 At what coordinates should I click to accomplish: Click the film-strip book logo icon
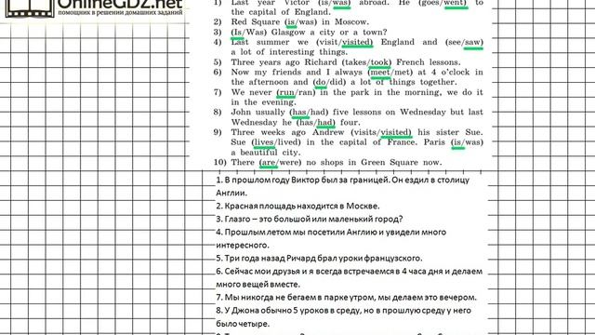point(29,8)
